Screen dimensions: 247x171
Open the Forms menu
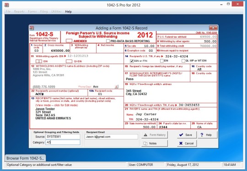tap(32, 11)
